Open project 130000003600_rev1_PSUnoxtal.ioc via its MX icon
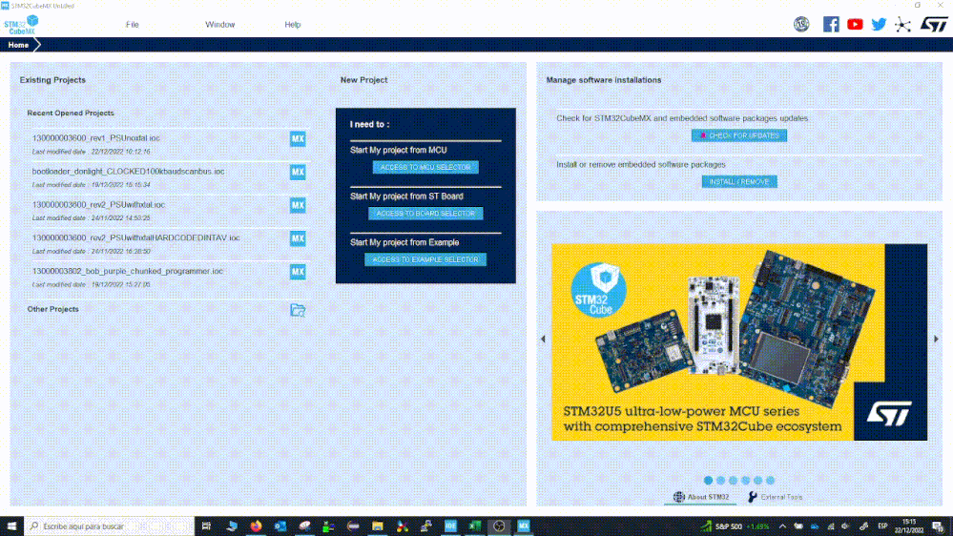This screenshot has height=536, width=953. (298, 138)
